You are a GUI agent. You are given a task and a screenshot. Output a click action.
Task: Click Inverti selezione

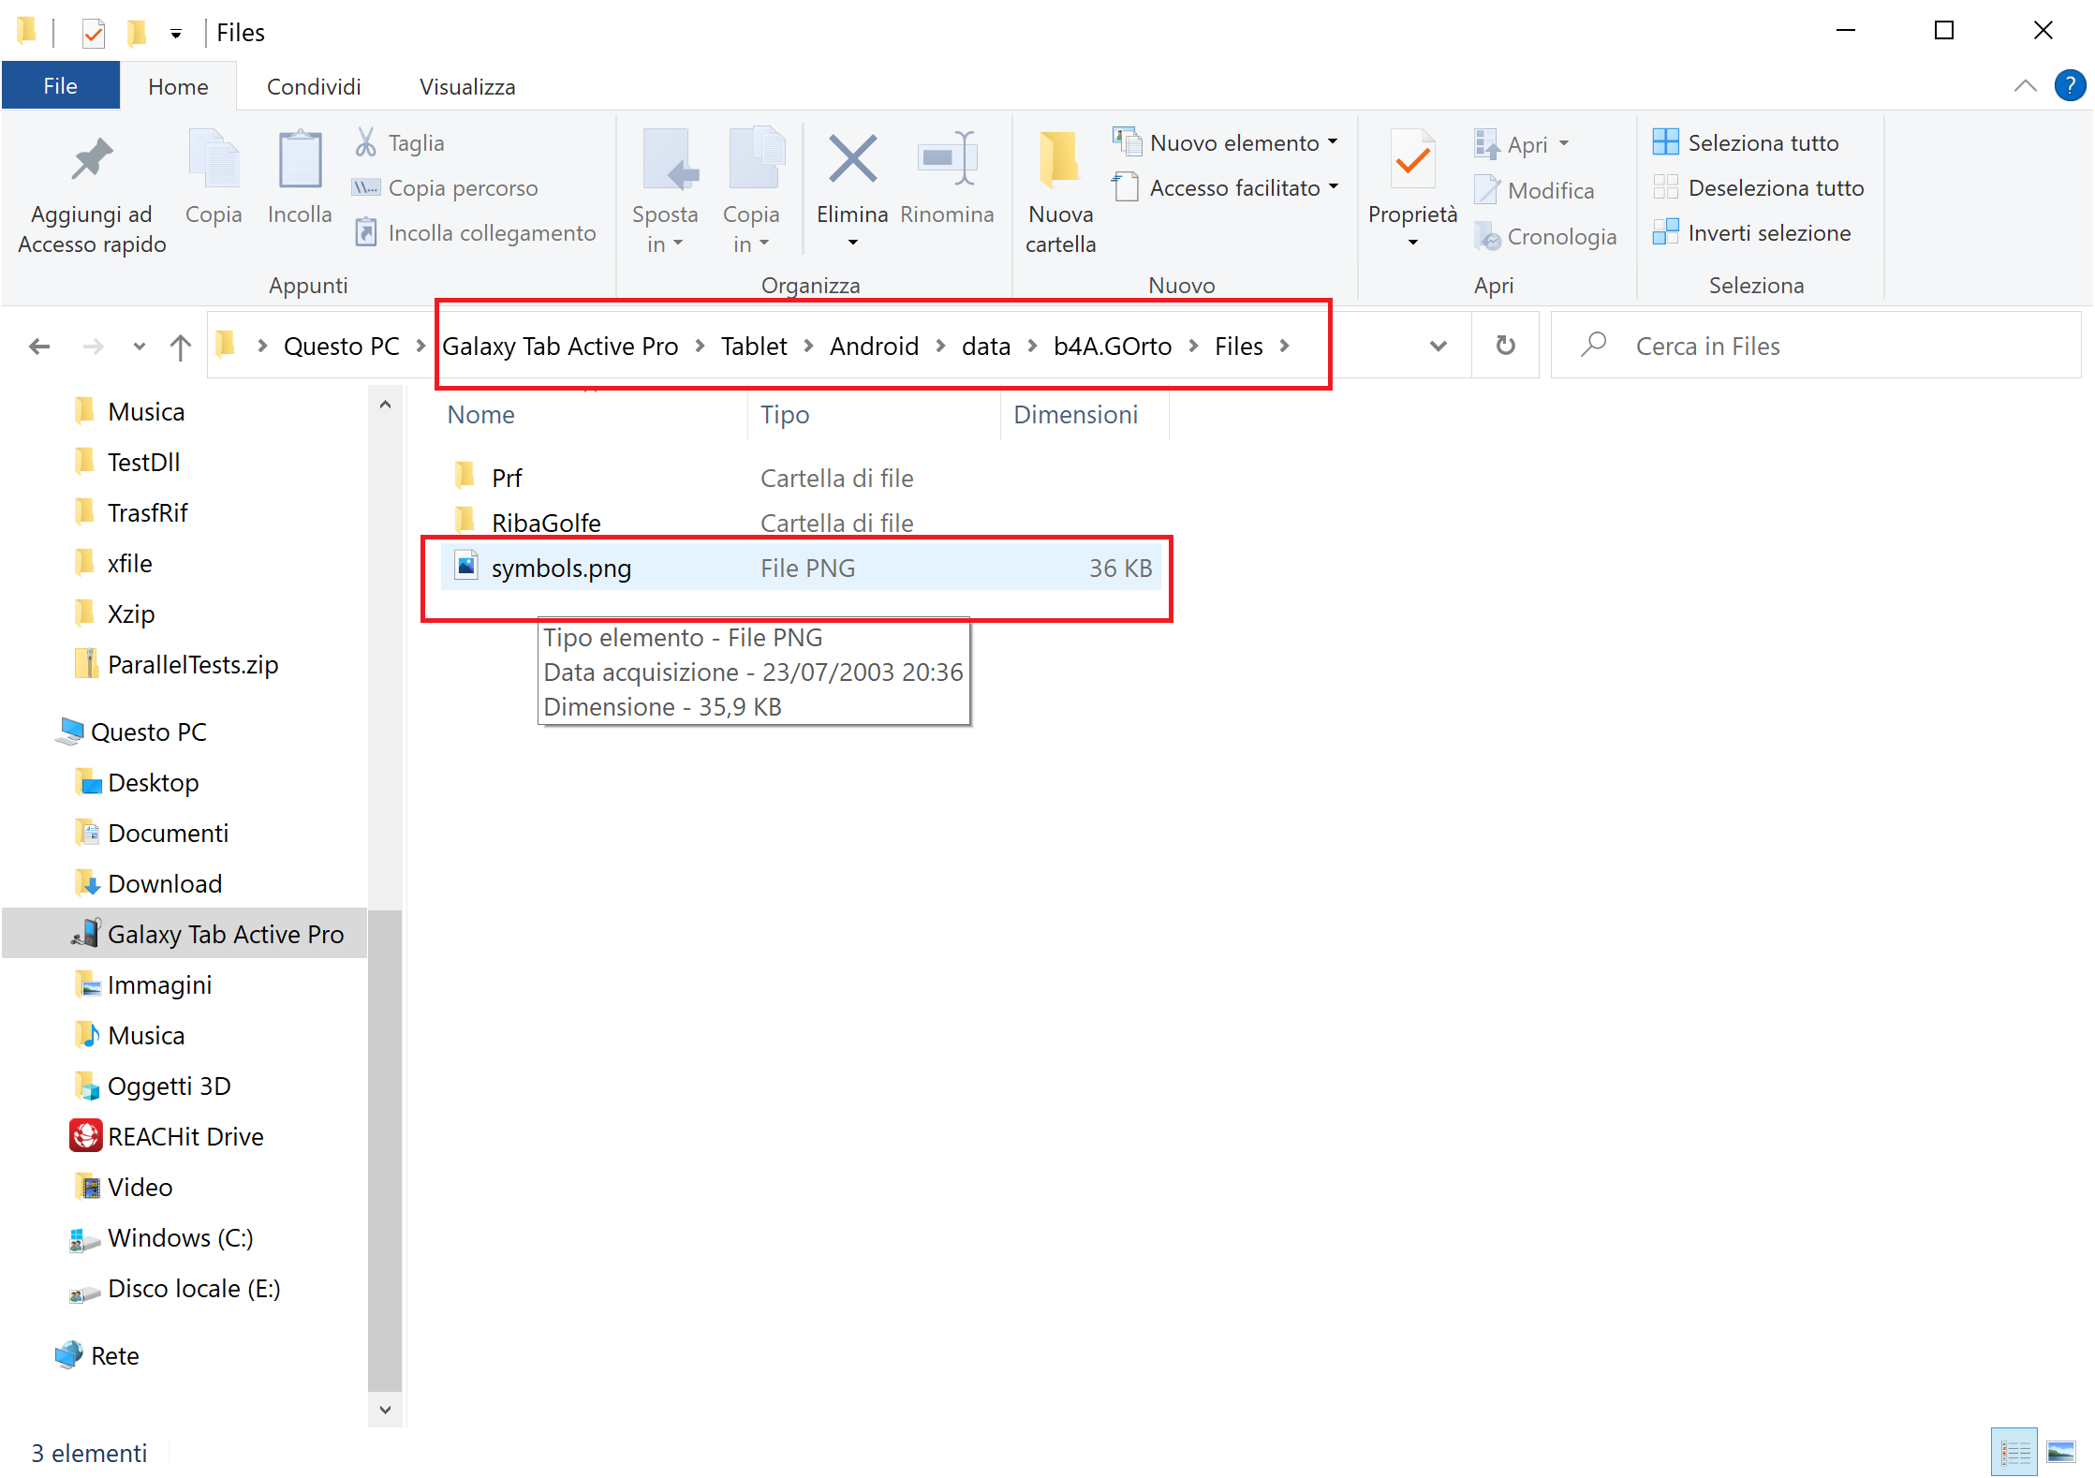[x=1768, y=233]
